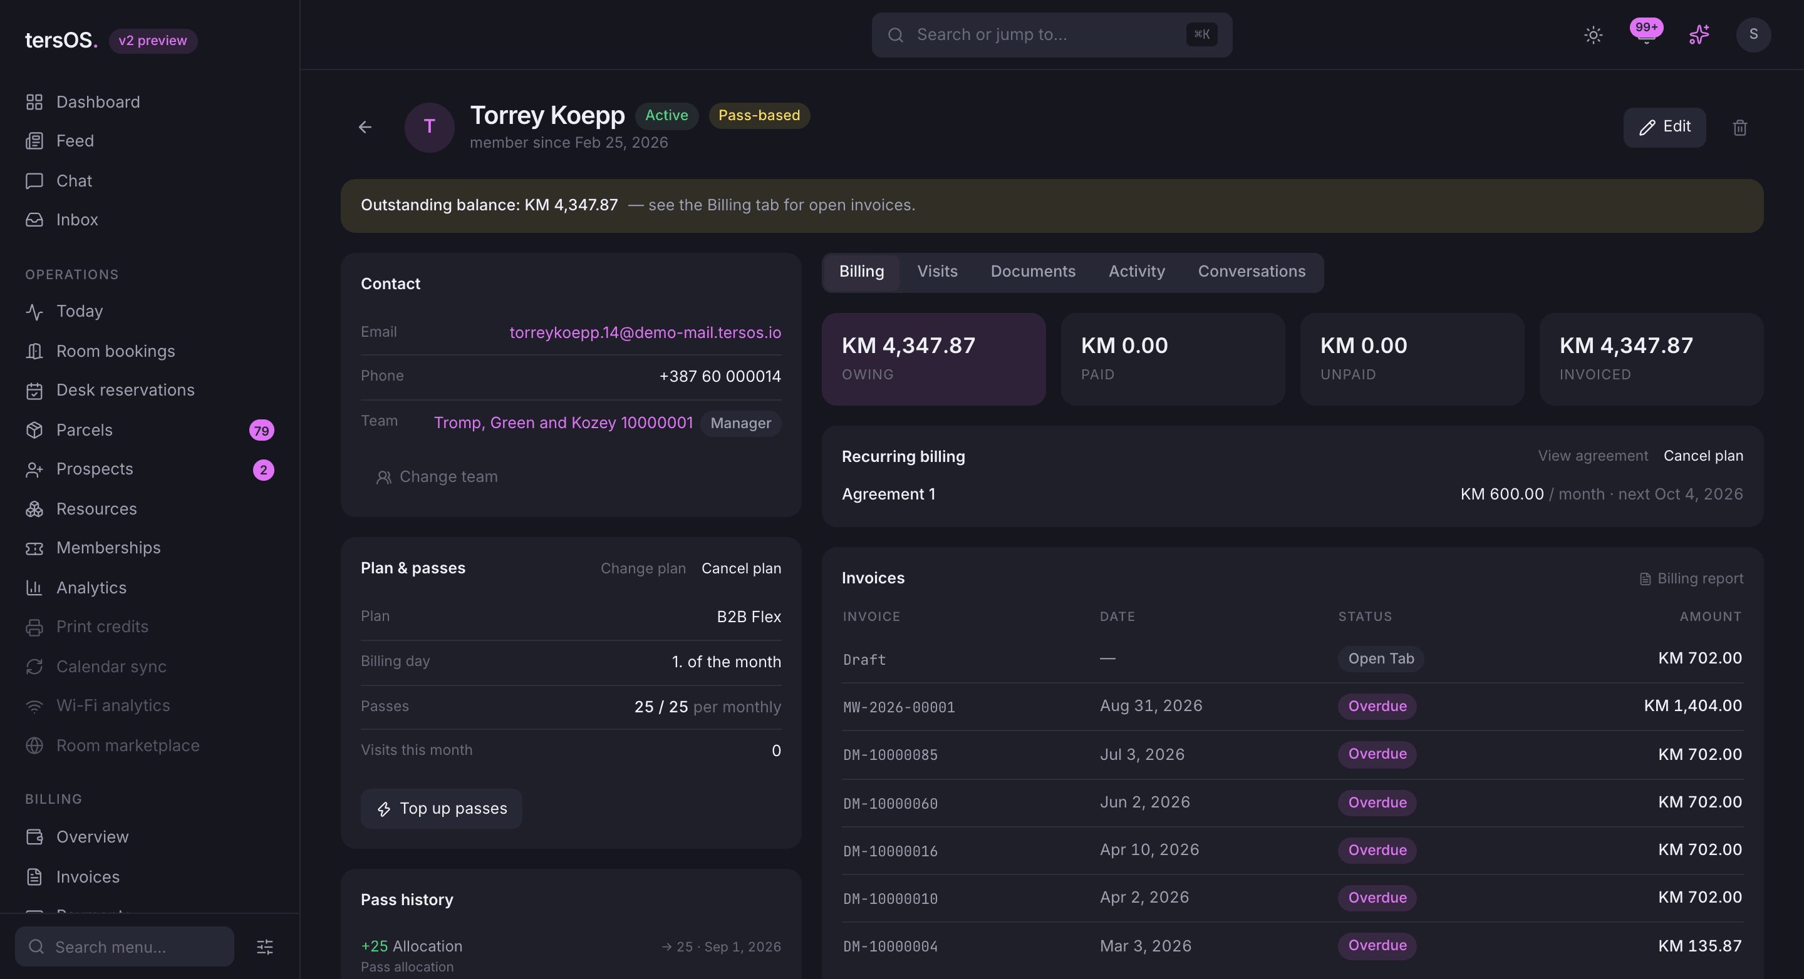Viewport: 1804px width, 979px height.
Task: Focus the Search or jump to field
Action: (x=1051, y=35)
